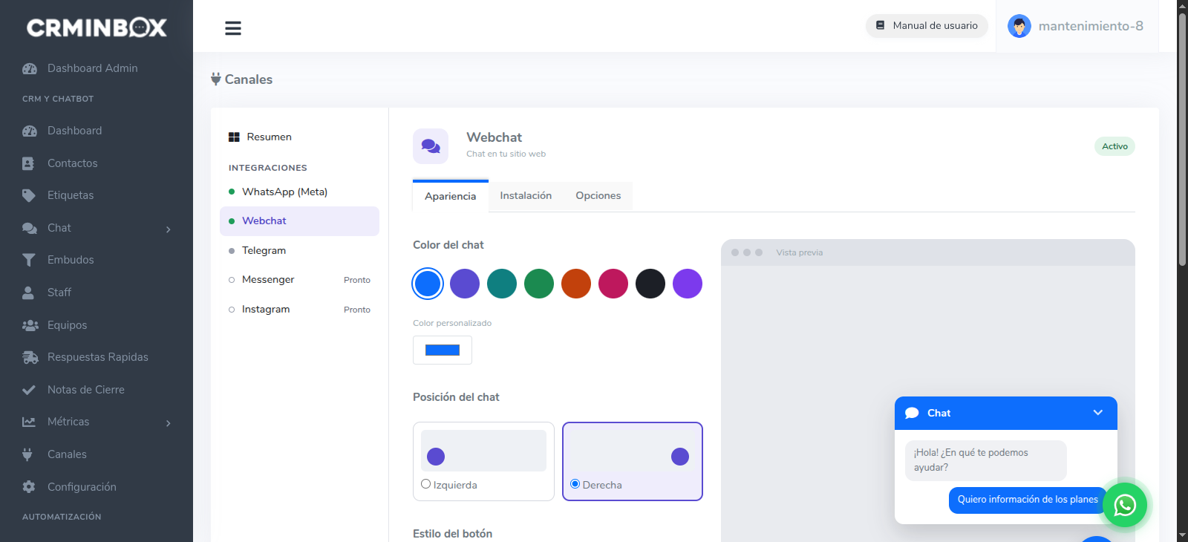Viewport: 1188px width, 542px height.
Task: Click the Resumen grid icon
Action: [x=234, y=137]
